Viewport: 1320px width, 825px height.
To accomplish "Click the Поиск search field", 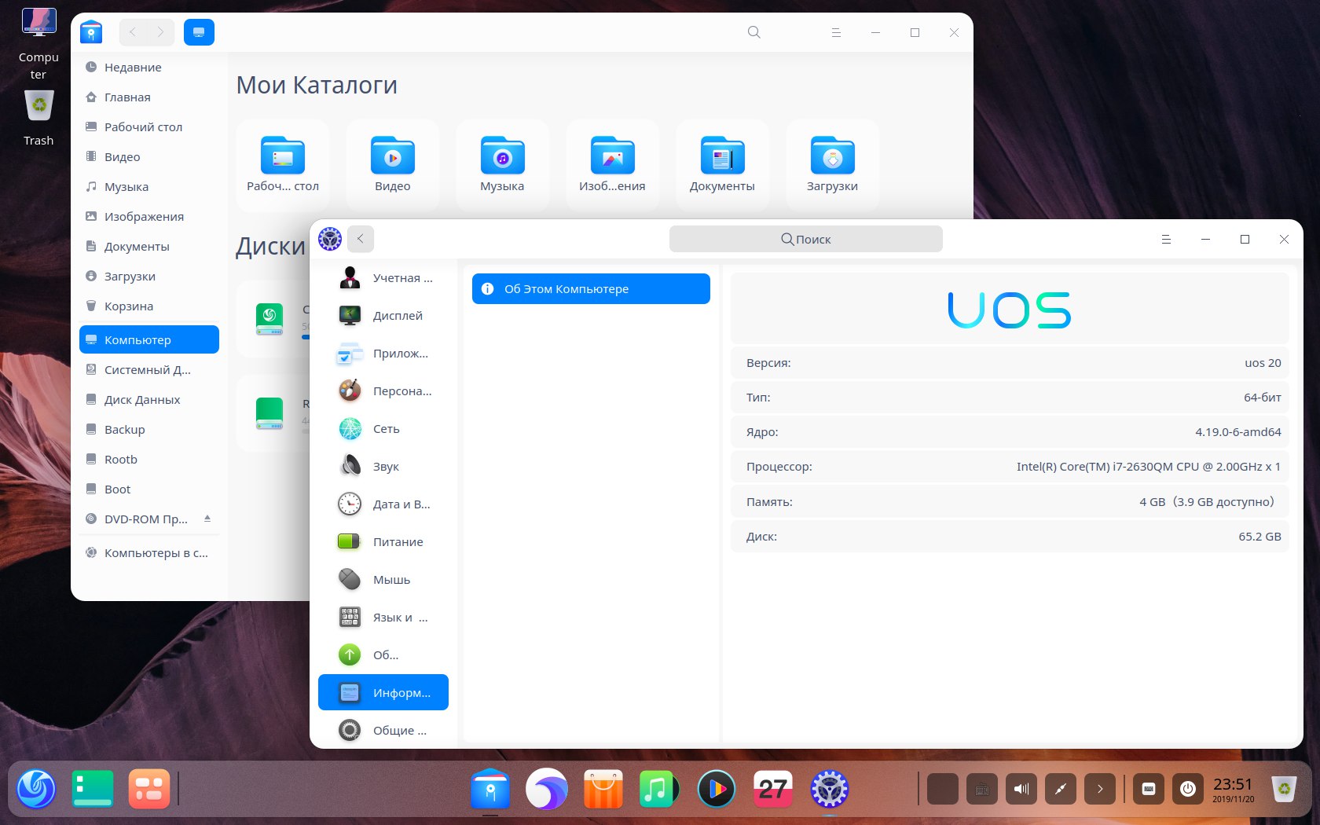I will pyautogui.click(x=805, y=239).
